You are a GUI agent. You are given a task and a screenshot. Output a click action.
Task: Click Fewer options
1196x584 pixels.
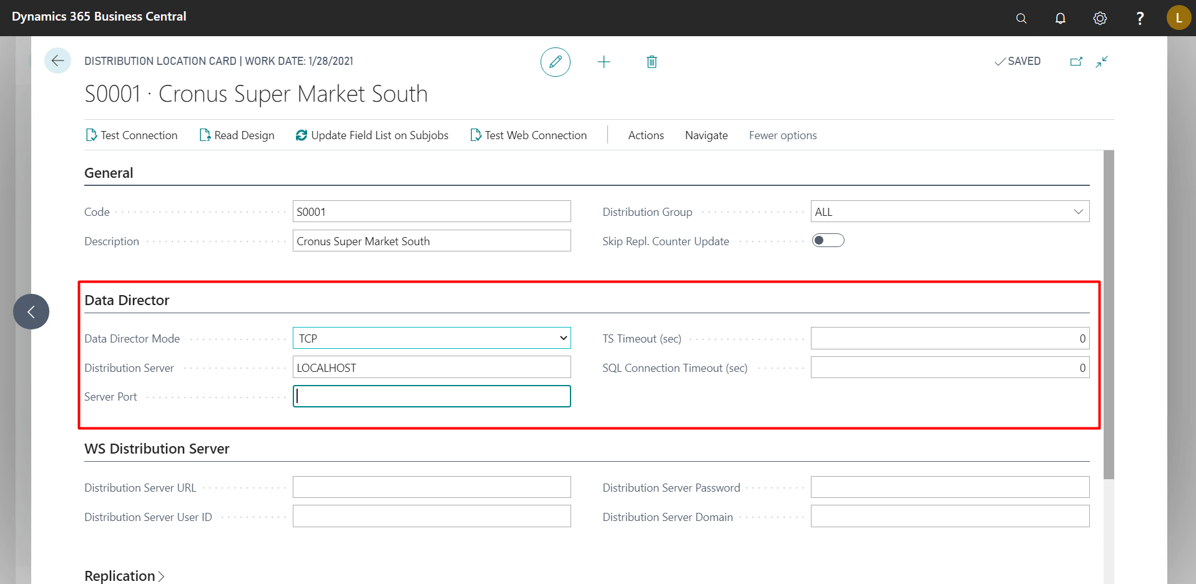(x=783, y=135)
